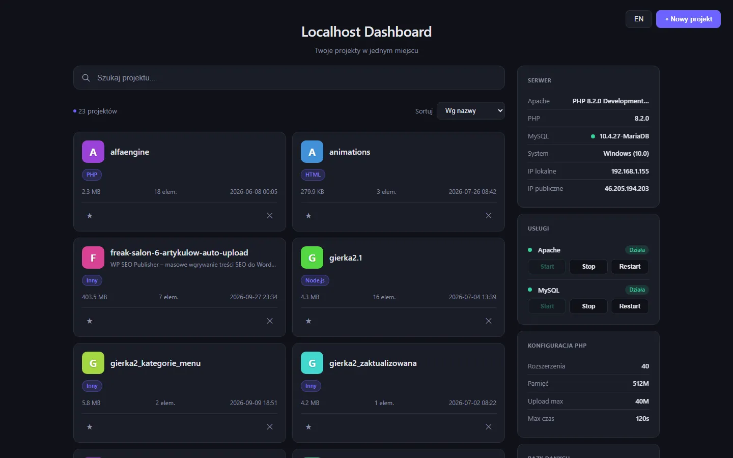Click the search magnifier icon
Screen dimensions: 733x458
(86, 78)
